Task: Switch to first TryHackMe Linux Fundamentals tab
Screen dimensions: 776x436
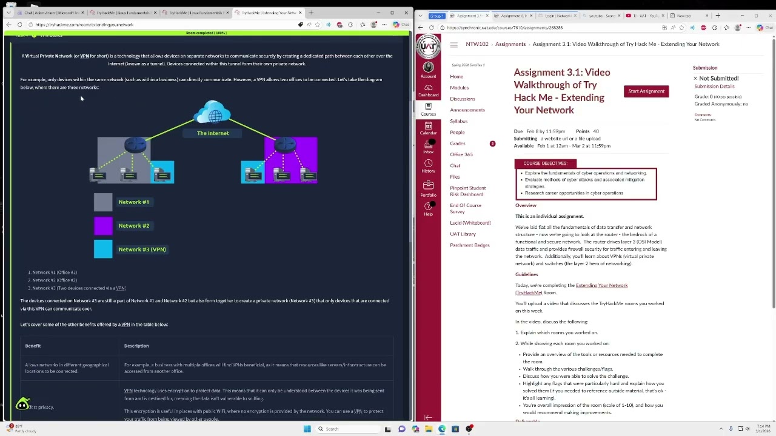Action: coord(125,13)
